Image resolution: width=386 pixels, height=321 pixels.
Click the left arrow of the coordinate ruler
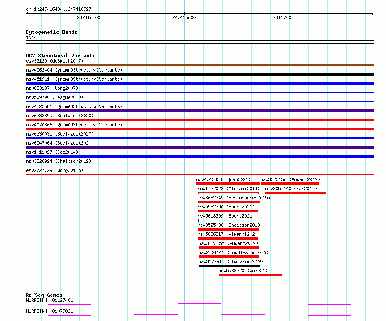(27, 13)
